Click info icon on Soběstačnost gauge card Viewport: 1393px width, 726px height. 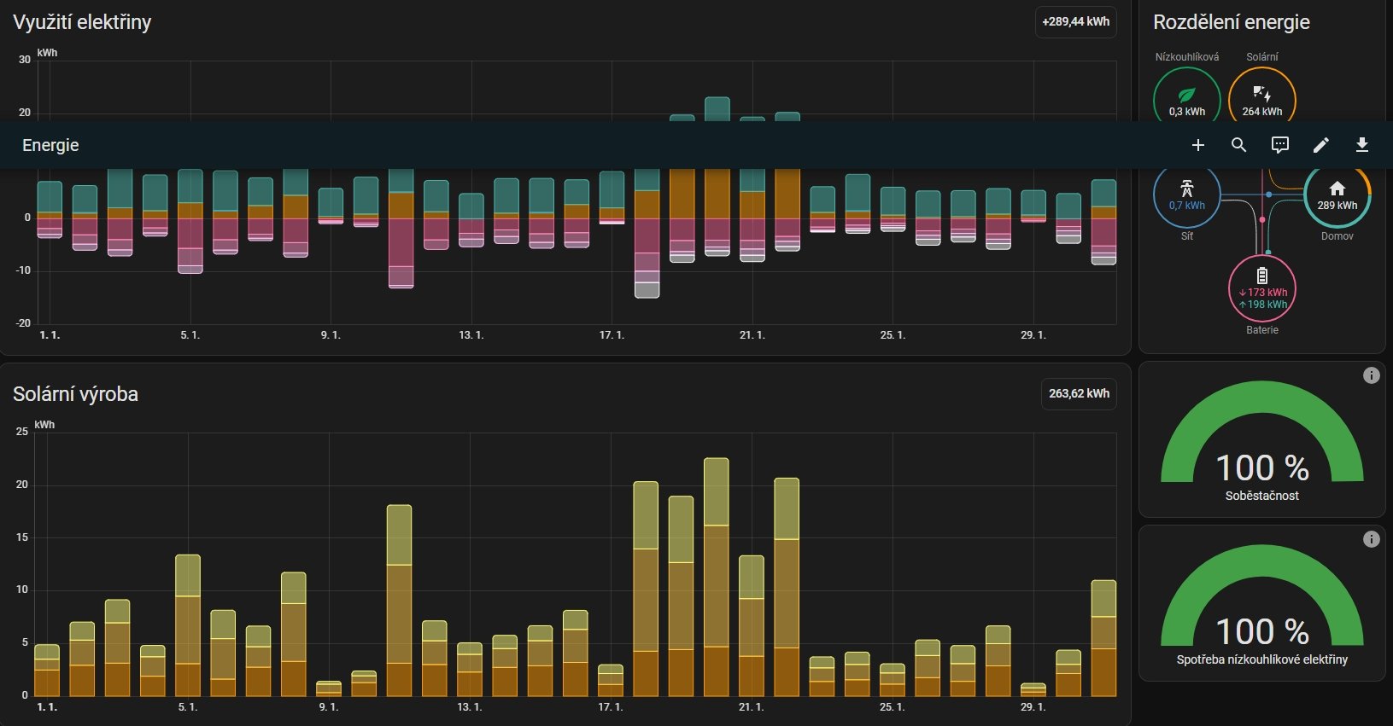[x=1371, y=375]
